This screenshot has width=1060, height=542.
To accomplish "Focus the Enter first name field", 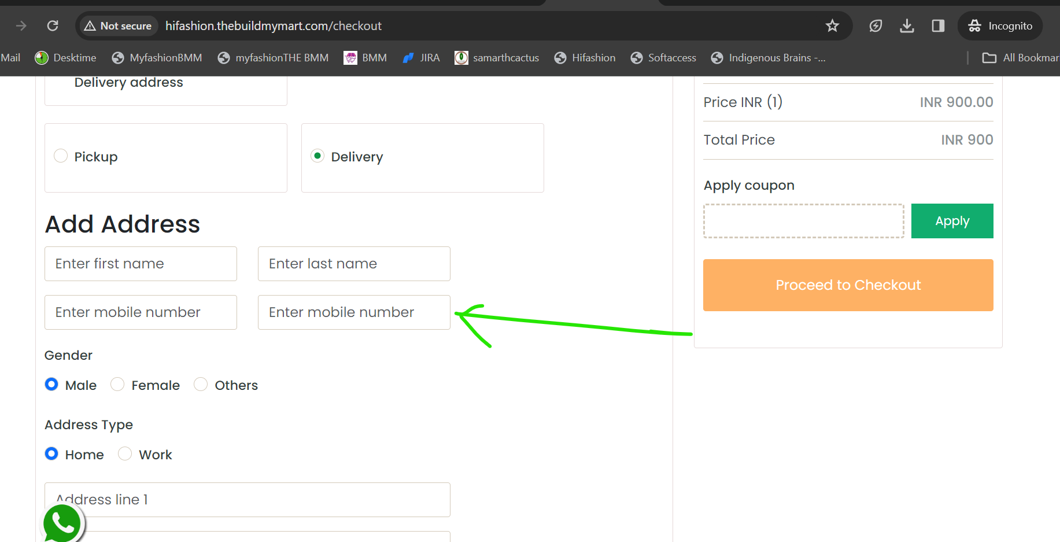I will (x=141, y=264).
